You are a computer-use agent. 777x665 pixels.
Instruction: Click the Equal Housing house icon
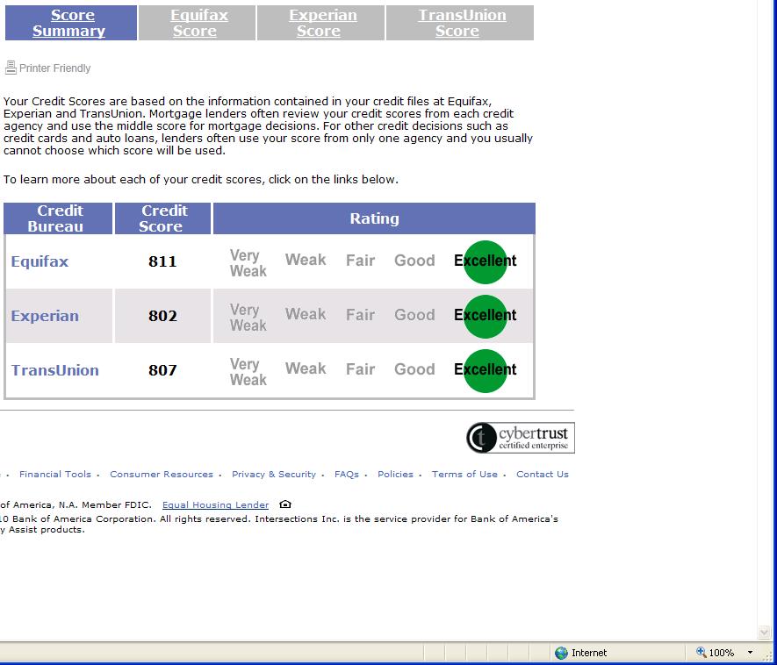285,504
